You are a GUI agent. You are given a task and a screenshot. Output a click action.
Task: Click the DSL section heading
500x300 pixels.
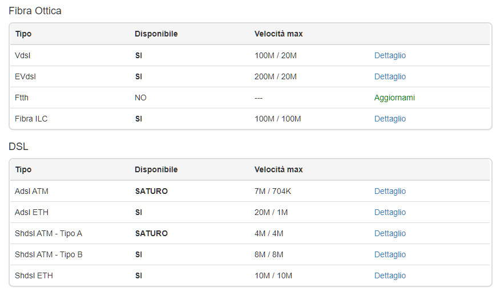[18, 147]
